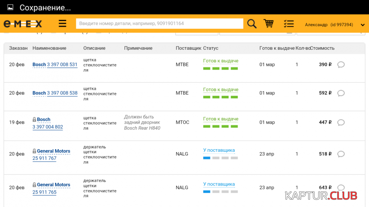This screenshot has width=369, height=207.
Task: Open comment bubble for 518 ₽ item
Action: 341,154
